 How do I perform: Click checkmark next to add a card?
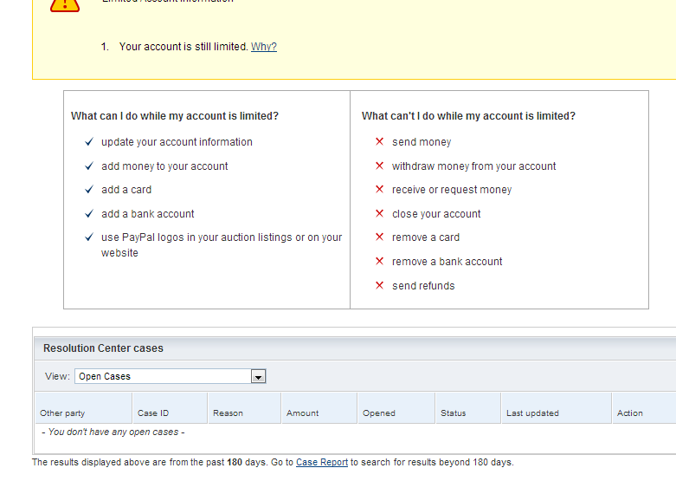point(88,190)
